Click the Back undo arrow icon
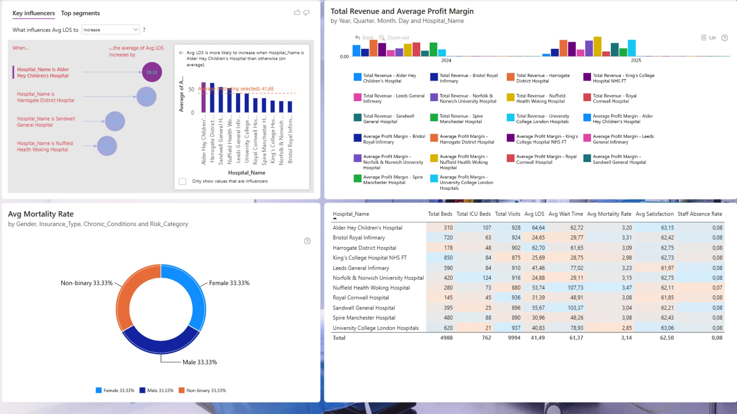The image size is (737, 414). 357,38
